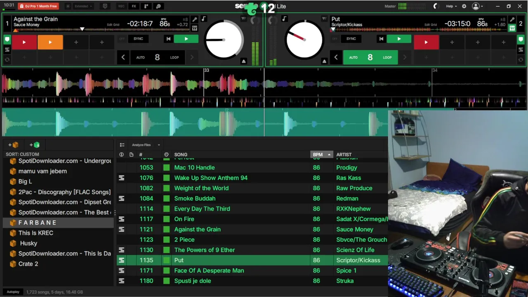Trigger deck 1 red cue point
The width and height of the screenshot is (528, 297).
tap(24, 42)
